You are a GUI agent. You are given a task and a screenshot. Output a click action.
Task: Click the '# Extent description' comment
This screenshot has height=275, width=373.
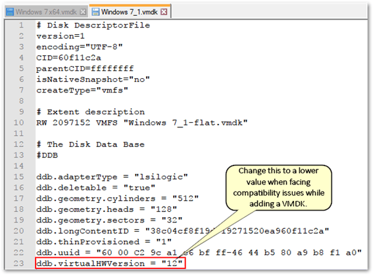pyautogui.click(x=90, y=112)
